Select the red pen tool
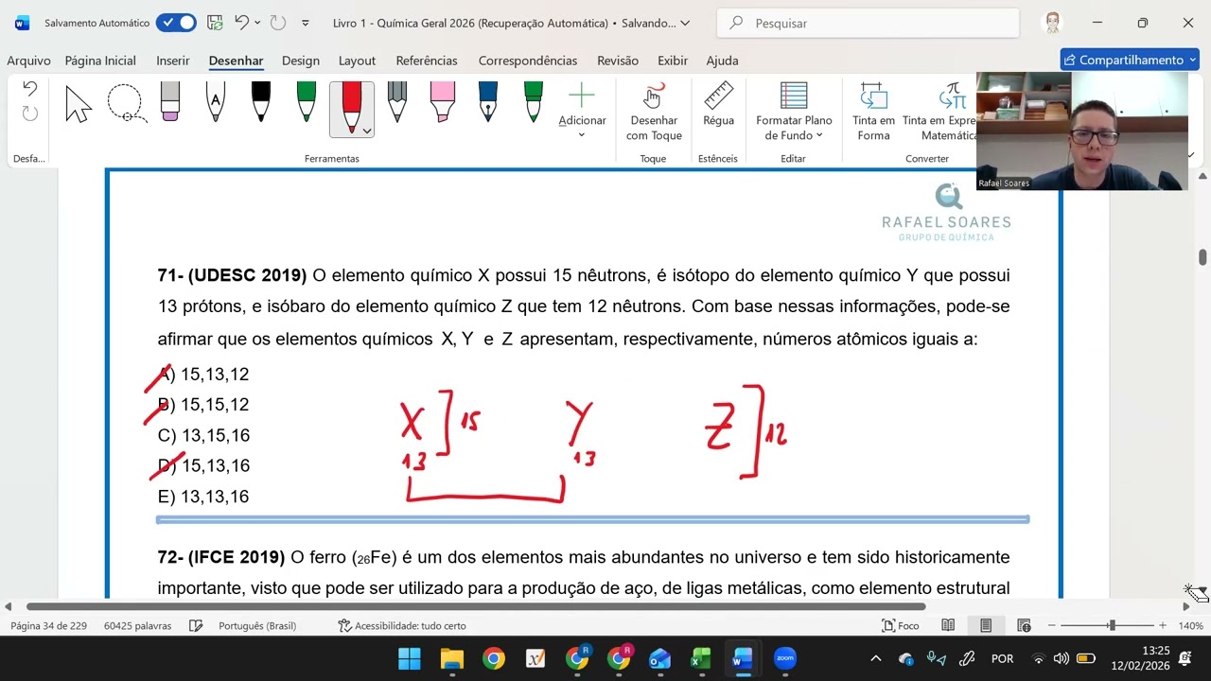Image resolution: width=1211 pixels, height=681 pixels. [351, 106]
